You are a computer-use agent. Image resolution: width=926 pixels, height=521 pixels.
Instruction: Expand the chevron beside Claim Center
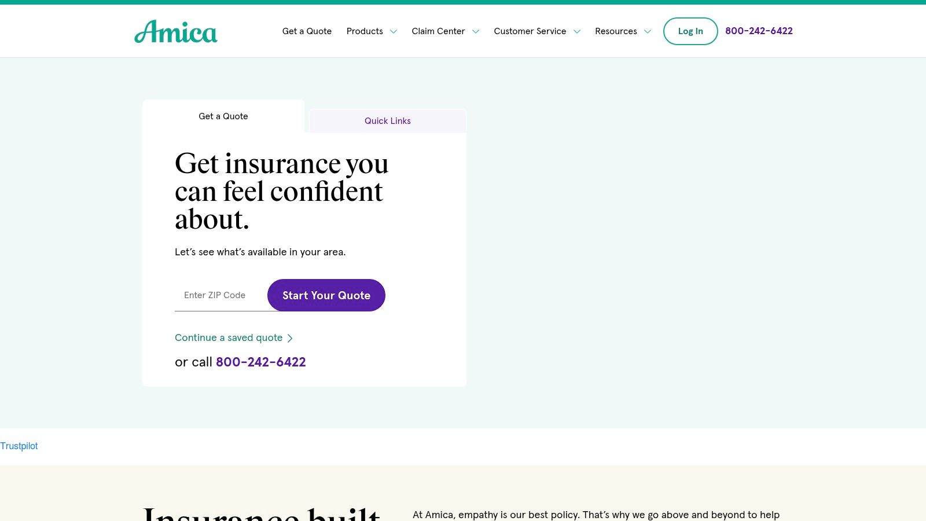coord(476,32)
